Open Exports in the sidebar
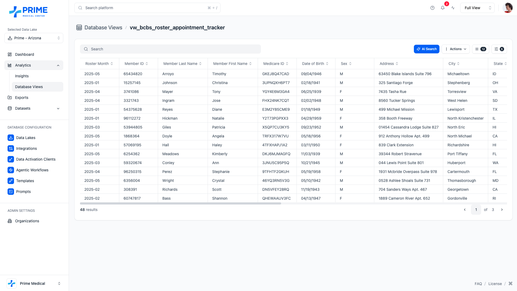 click(22, 98)
